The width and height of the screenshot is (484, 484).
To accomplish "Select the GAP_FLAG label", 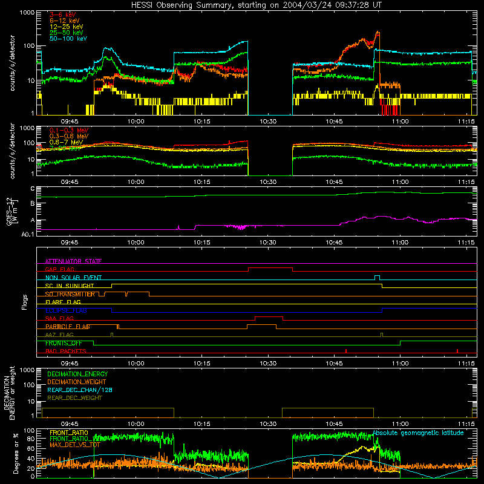I will (x=59, y=269).
